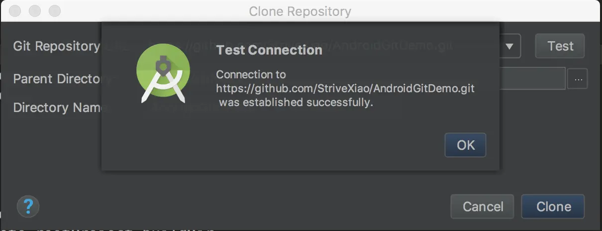Click the Git Repository URL label
The image size is (602, 231).
(x=56, y=46)
